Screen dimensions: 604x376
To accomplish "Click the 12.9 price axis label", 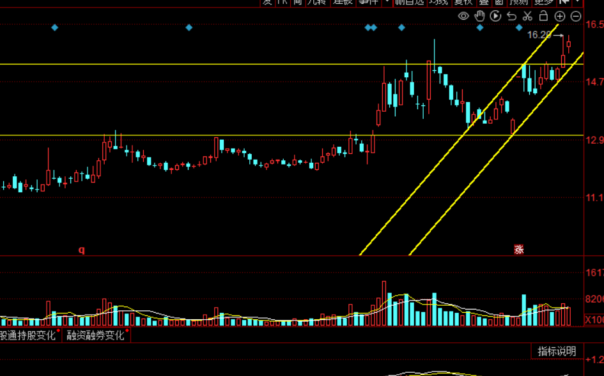I will pyautogui.click(x=595, y=140).
